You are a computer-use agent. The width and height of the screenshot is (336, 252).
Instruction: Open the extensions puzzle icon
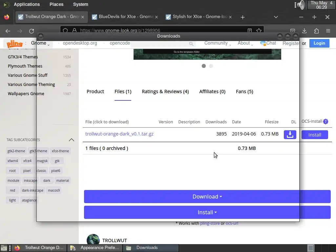(317, 31)
